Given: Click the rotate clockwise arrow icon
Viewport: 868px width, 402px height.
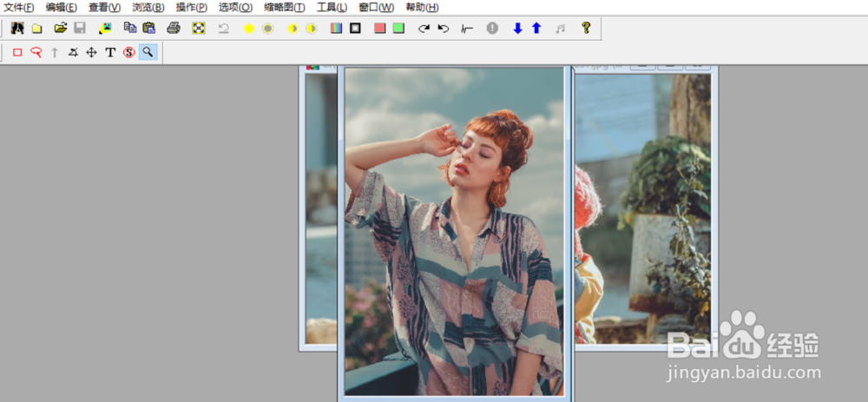Looking at the screenshot, I should [424, 29].
